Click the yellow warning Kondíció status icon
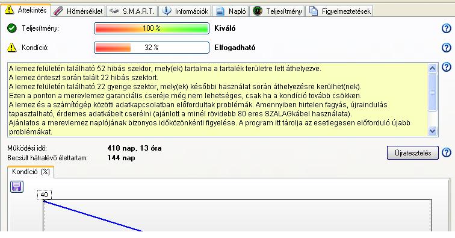 coord(11,48)
